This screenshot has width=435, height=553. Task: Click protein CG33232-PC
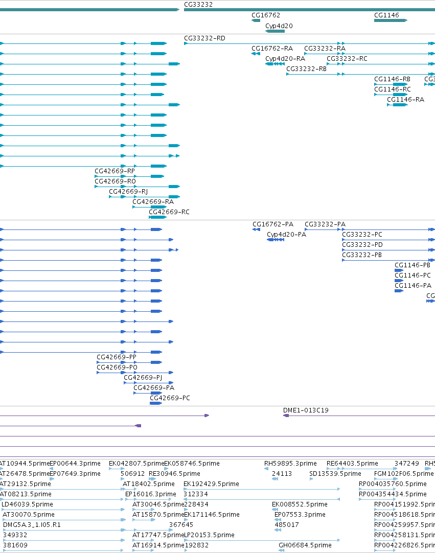[x=362, y=235]
